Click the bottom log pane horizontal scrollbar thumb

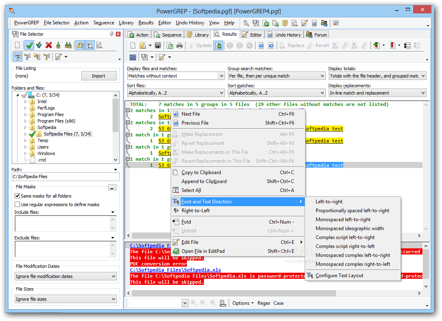click(x=234, y=293)
